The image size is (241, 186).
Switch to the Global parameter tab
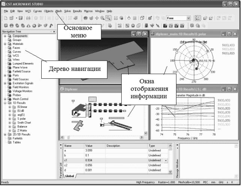(69, 176)
